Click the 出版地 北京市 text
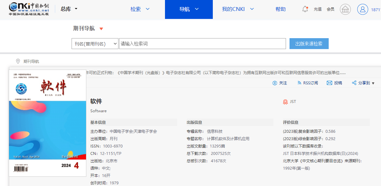The height and width of the screenshot is (186, 381). coord(104,161)
